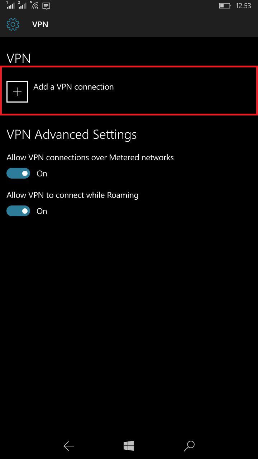Tap SIM 2 signal strength icon
The image size is (258, 459).
22,5
